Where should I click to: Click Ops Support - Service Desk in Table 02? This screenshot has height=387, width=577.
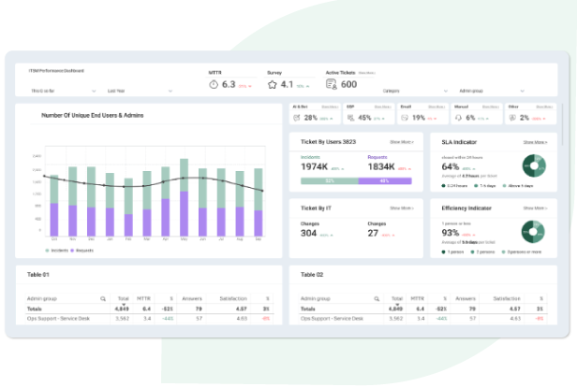tap(332, 319)
